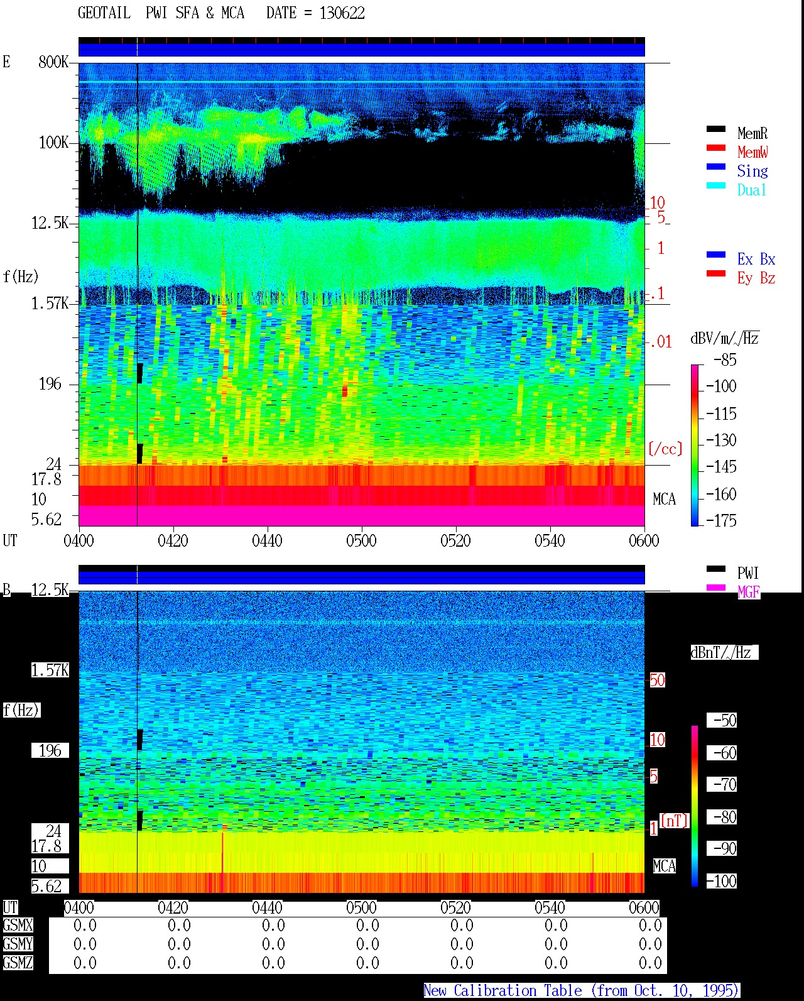This screenshot has width=804, height=1001.
Task: Click the black PWI legend swatch
Action: click(x=716, y=569)
